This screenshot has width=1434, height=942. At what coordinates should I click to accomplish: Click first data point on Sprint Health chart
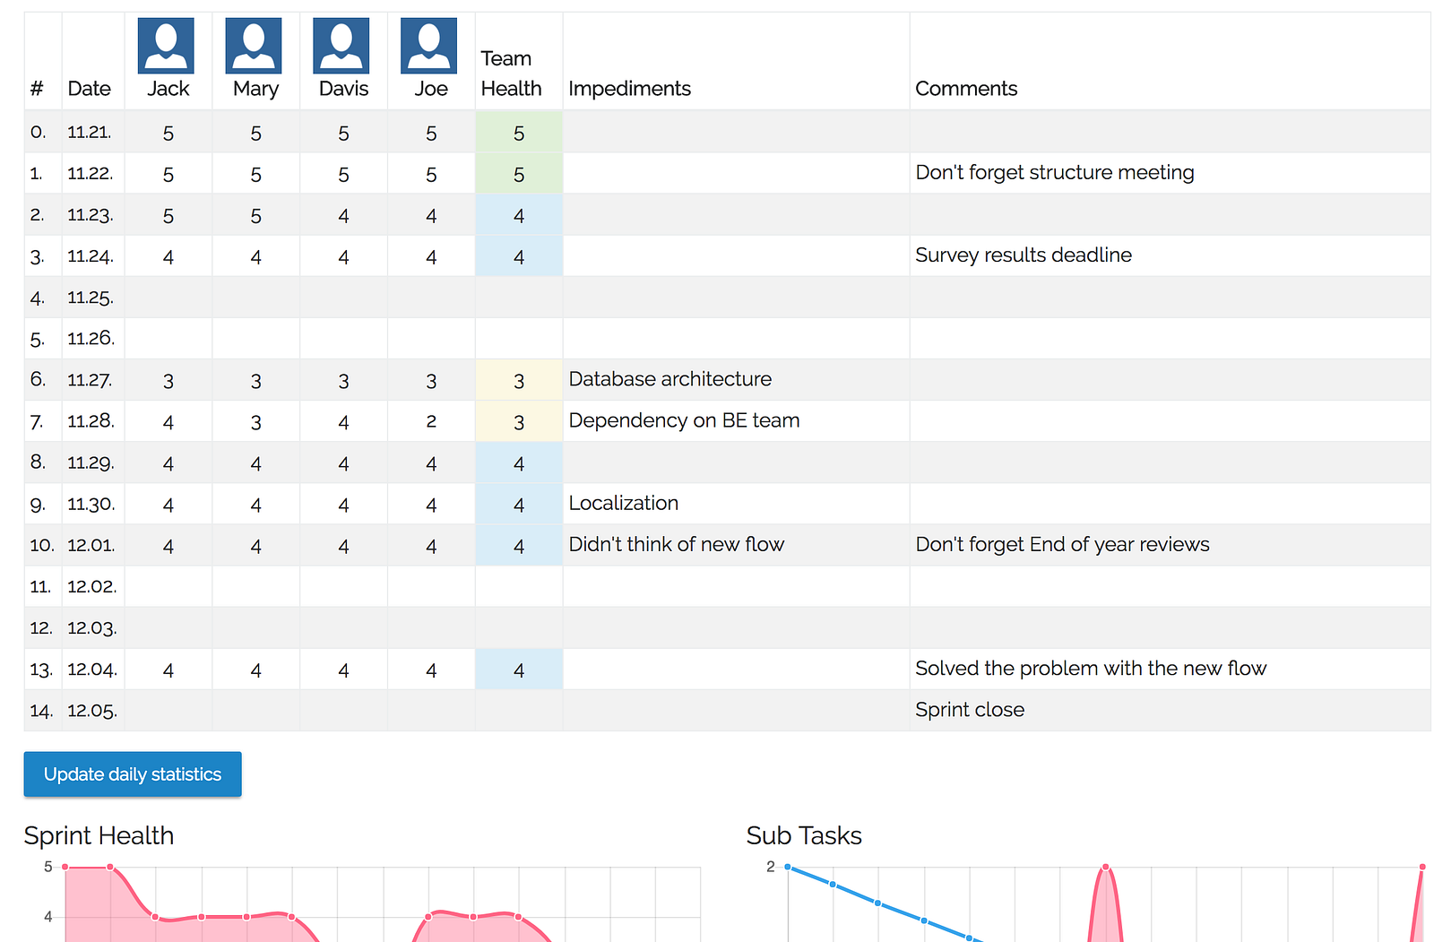[65, 867]
